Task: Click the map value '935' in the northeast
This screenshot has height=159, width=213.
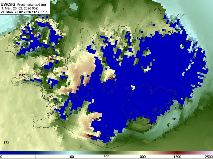Action: coord(171,32)
